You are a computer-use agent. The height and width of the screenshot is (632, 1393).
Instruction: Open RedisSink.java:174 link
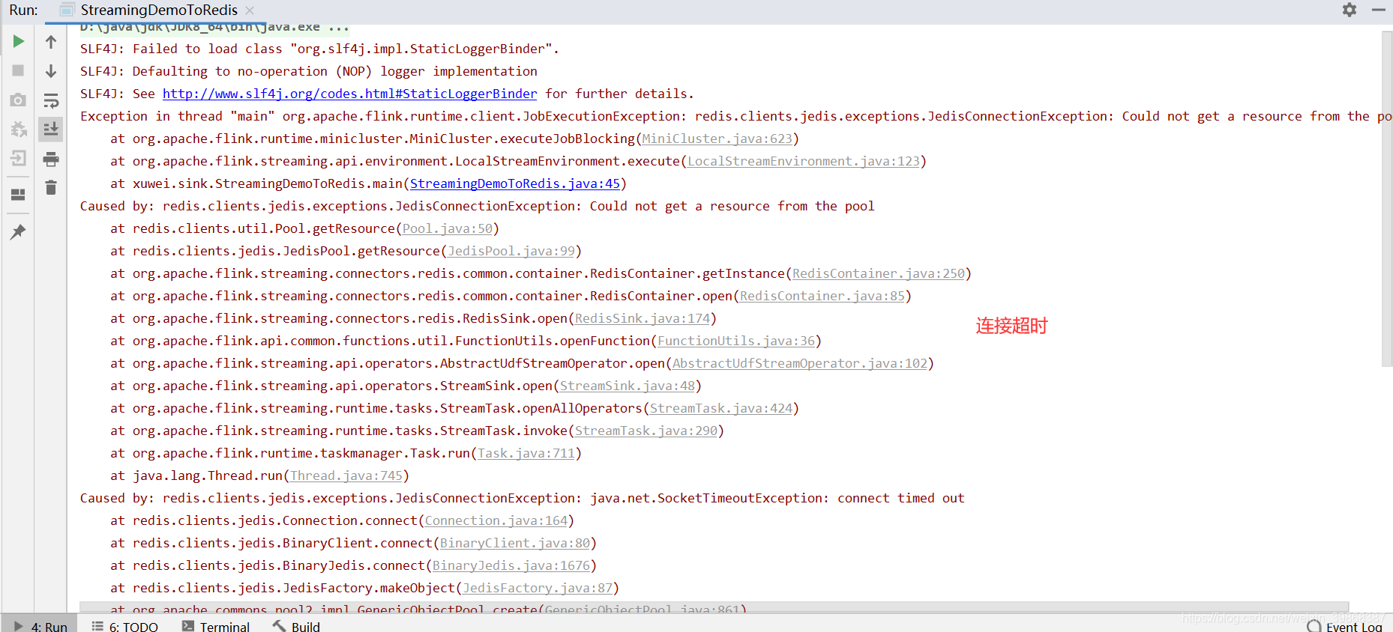coord(643,318)
